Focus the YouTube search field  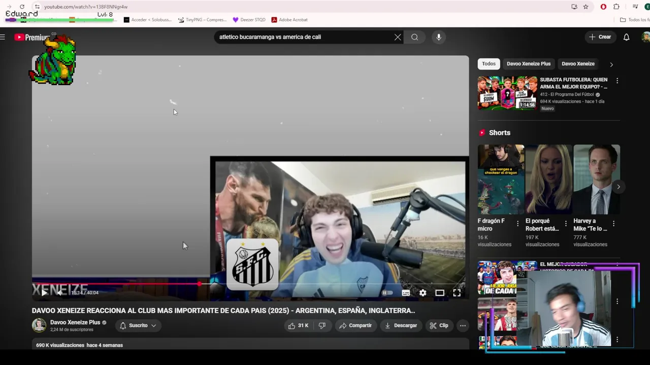[305, 37]
